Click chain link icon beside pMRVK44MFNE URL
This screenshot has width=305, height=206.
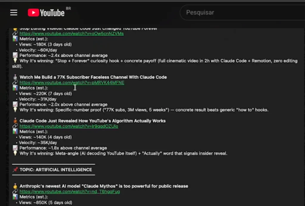tap(15, 83)
